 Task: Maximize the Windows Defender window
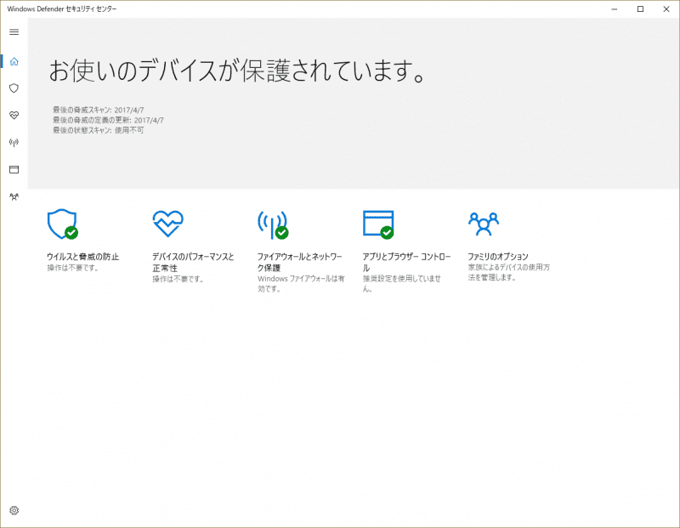tap(640, 9)
